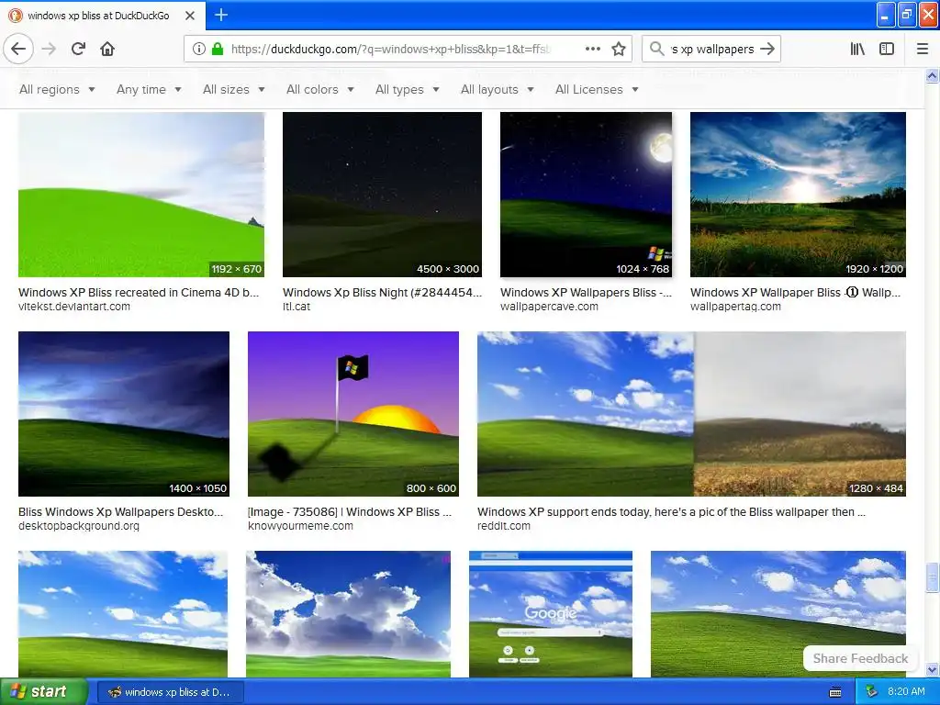Viewport: 940px width, 705px height.
Task: Submit search with the arrow button
Action: pyautogui.click(x=767, y=50)
